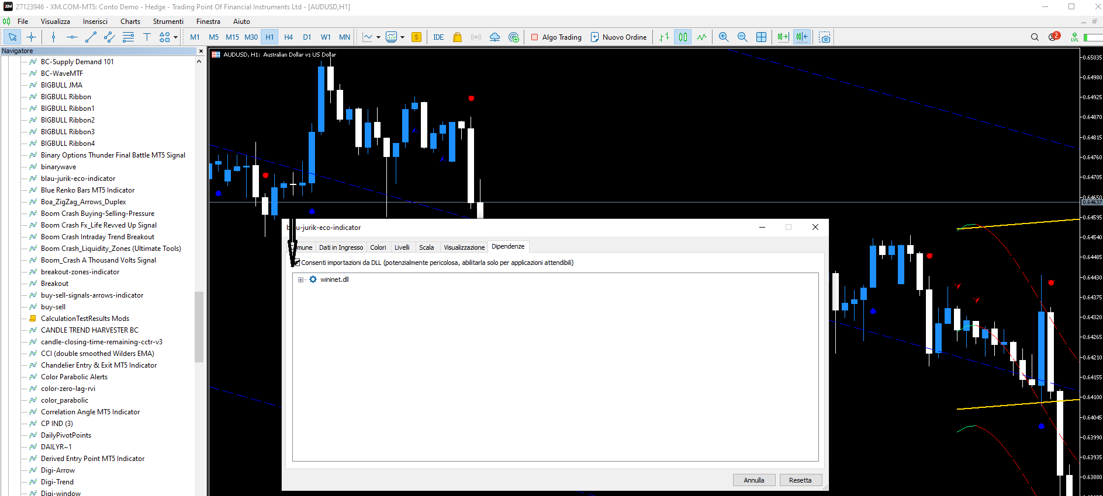Screen dimensions: 1103x496
Task: Click the Zoom out magnifier icon
Action: pyautogui.click(x=742, y=37)
